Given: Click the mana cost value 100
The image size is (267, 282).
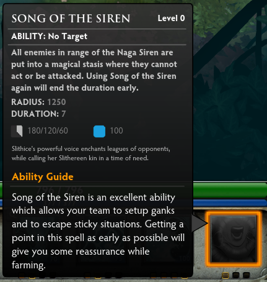Looking at the screenshot, I should point(116,130).
